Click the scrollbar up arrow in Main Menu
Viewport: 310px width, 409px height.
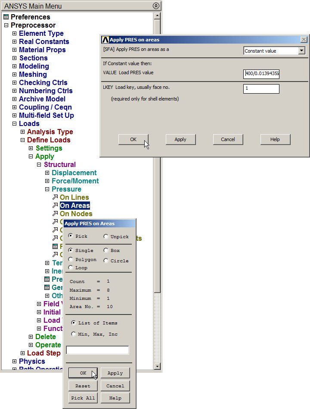click(x=157, y=16)
